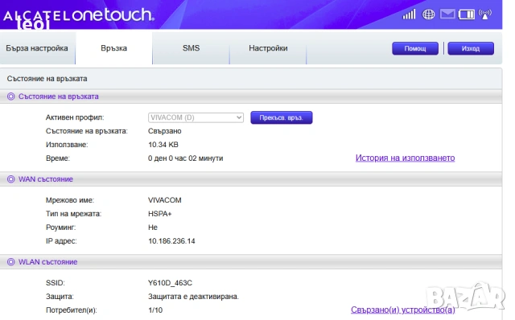This screenshot has height=320, width=515.
Task: Open the VIVACOM (D) profile dropdown
Action: pos(196,117)
